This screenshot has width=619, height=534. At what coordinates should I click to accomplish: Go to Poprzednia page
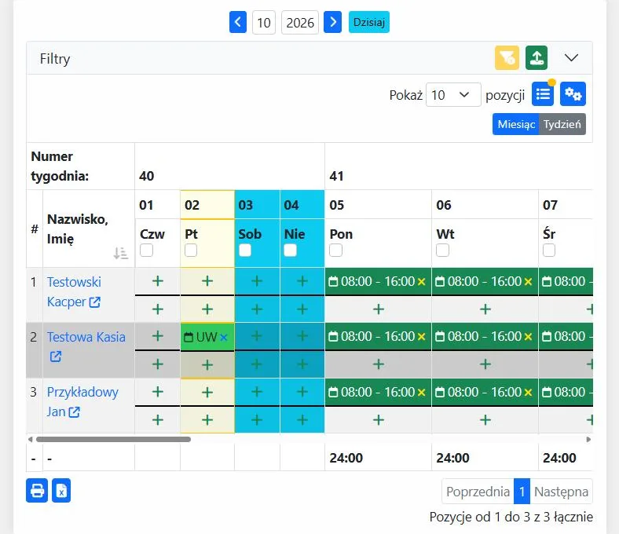478,492
